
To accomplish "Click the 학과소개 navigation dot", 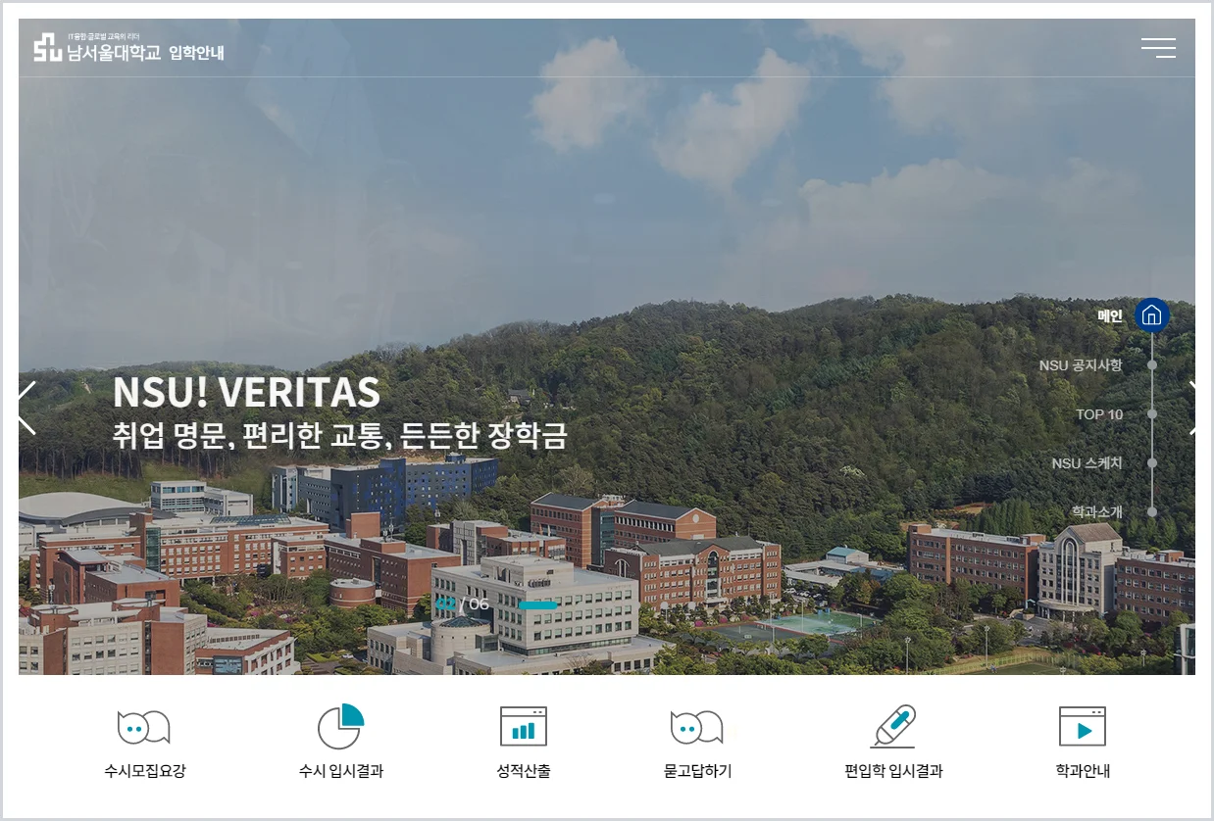I will (1152, 511).
